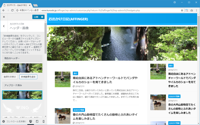The width and height of the screenshot is (200, 125).
Task: Switch to mobile preview icon
Action: [x=43, y=121]
